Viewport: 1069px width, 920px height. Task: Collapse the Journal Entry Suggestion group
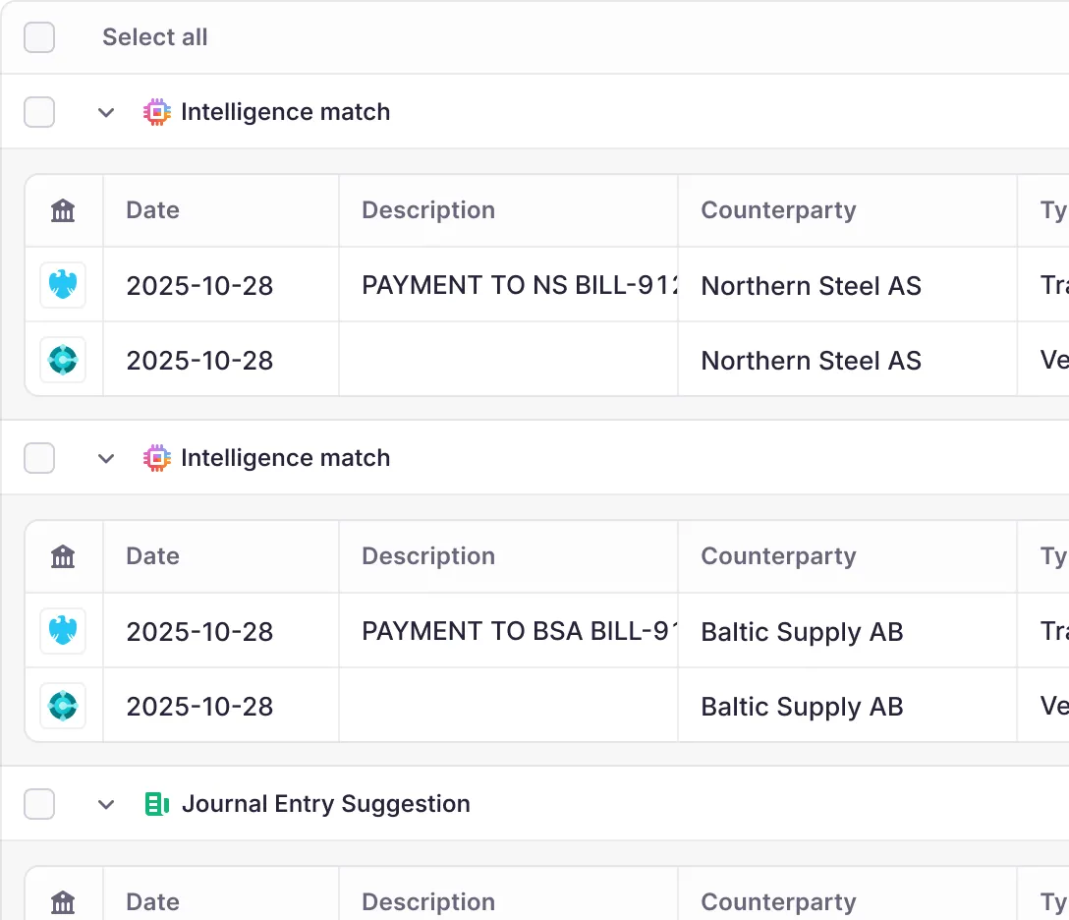[106, 804]
